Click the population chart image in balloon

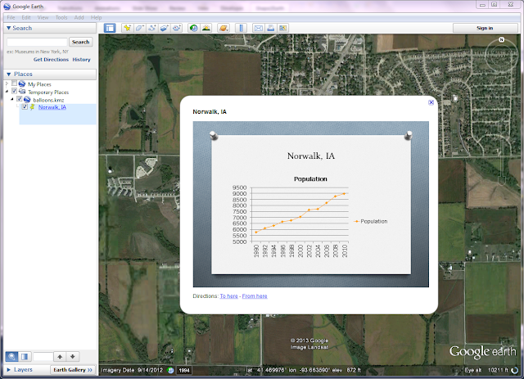[311, 204]
